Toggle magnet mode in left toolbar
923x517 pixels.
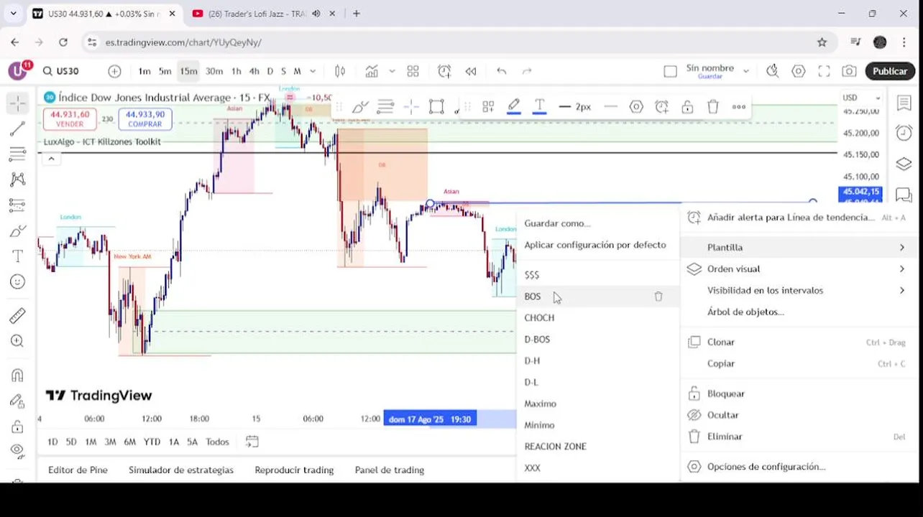point(17,375)
